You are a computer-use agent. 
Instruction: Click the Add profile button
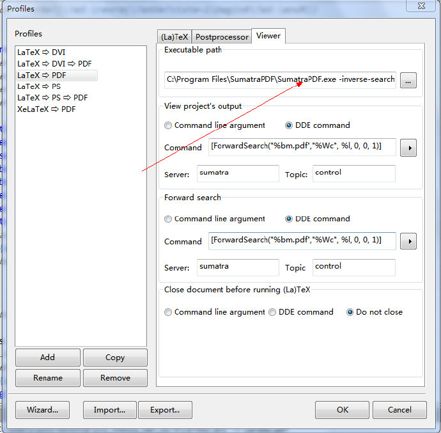click(x=47, y=358)
